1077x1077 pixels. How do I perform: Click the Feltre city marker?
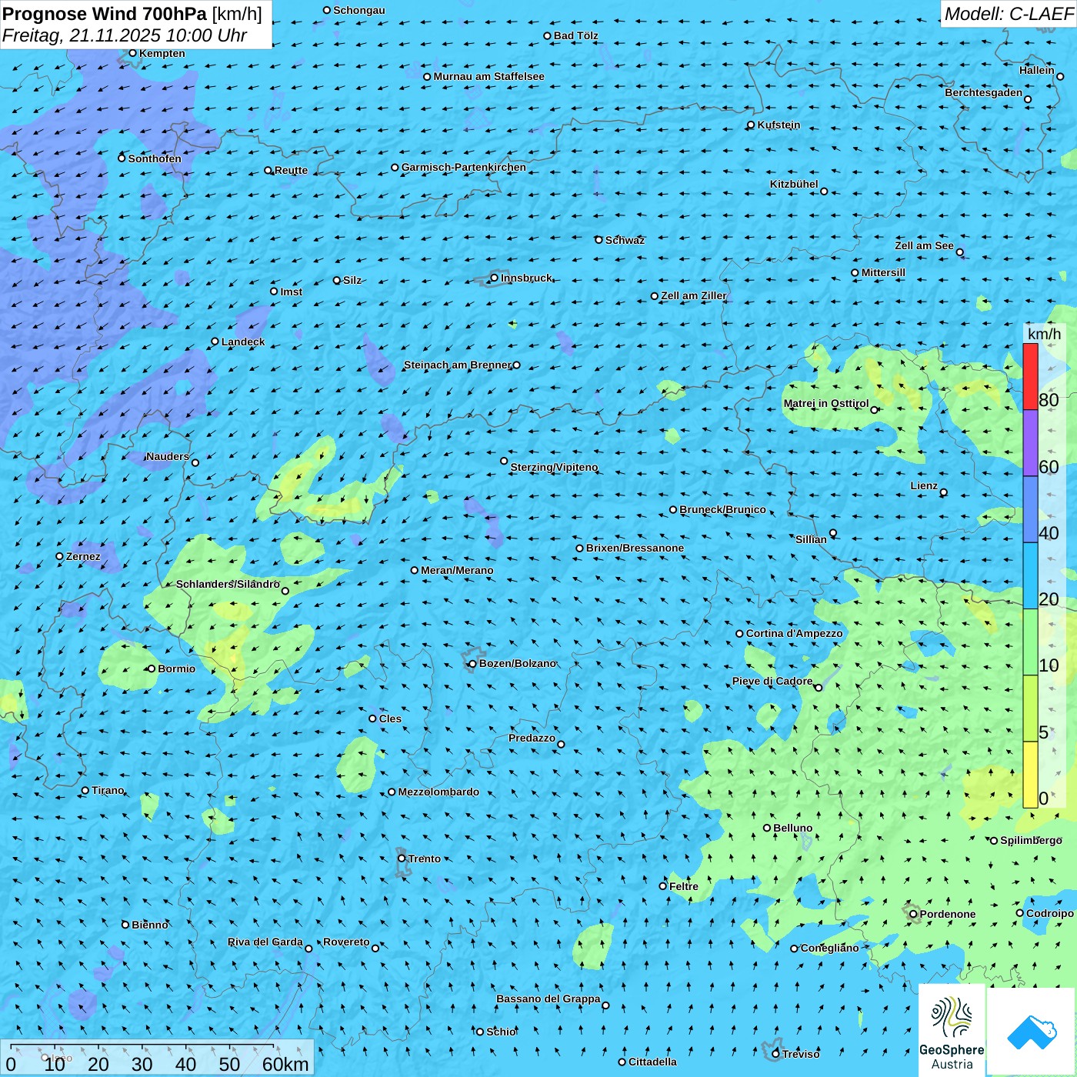pos(663,886)
